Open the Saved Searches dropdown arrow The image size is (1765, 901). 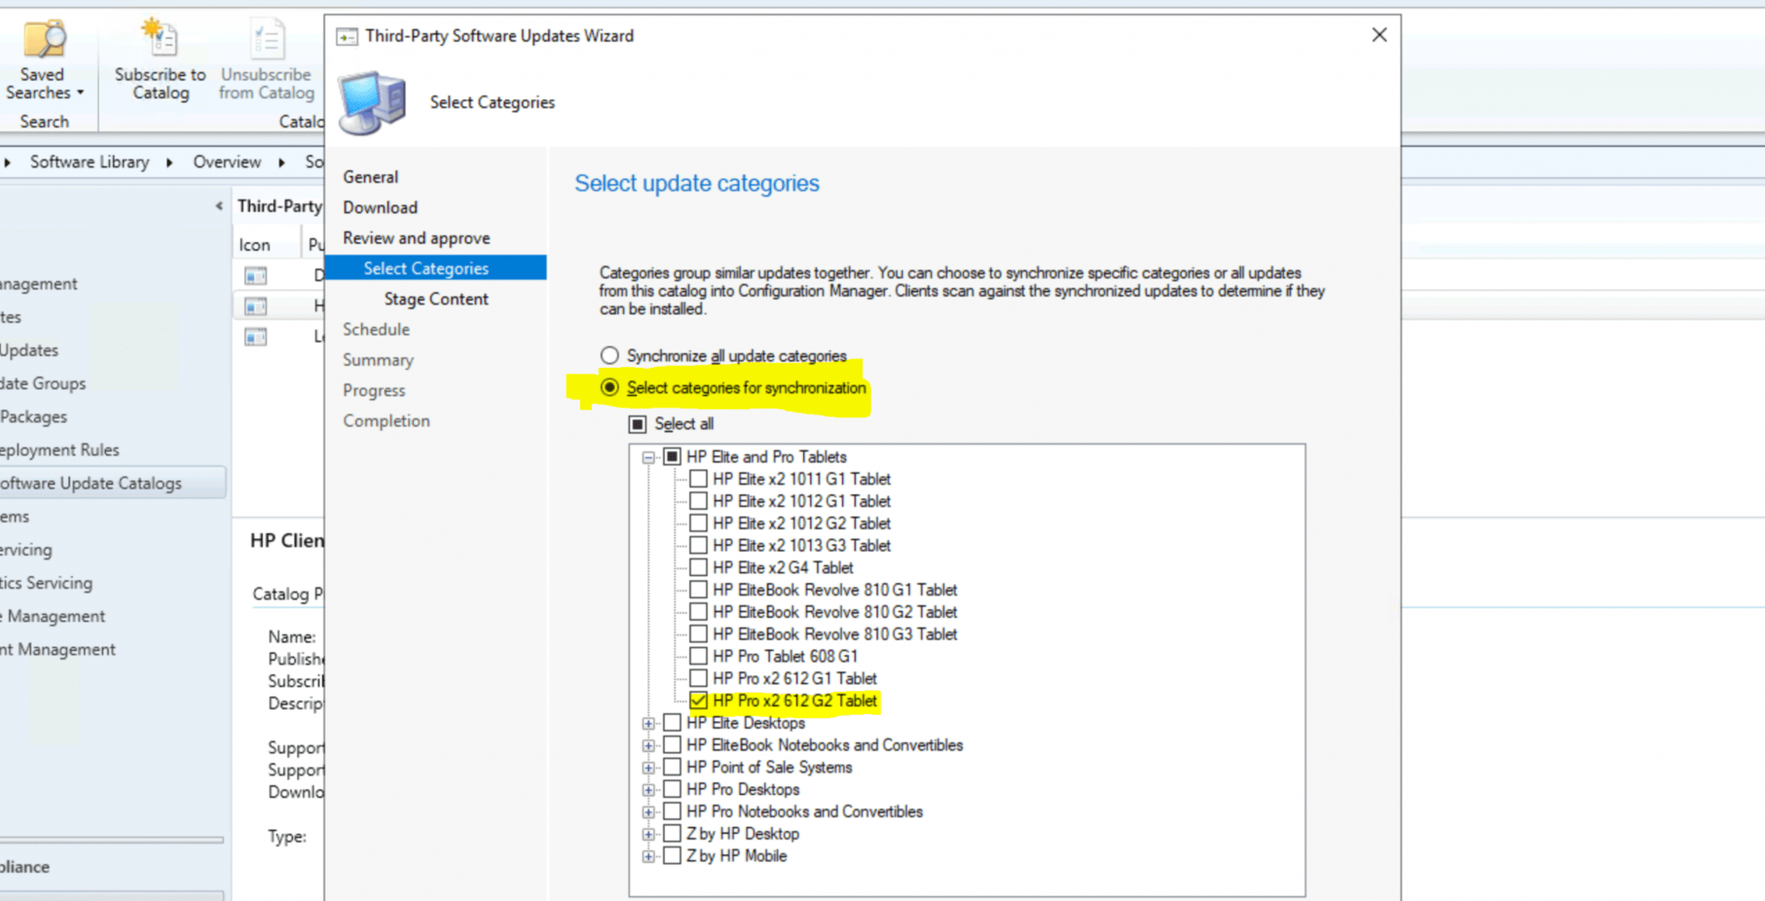(80, 93)
